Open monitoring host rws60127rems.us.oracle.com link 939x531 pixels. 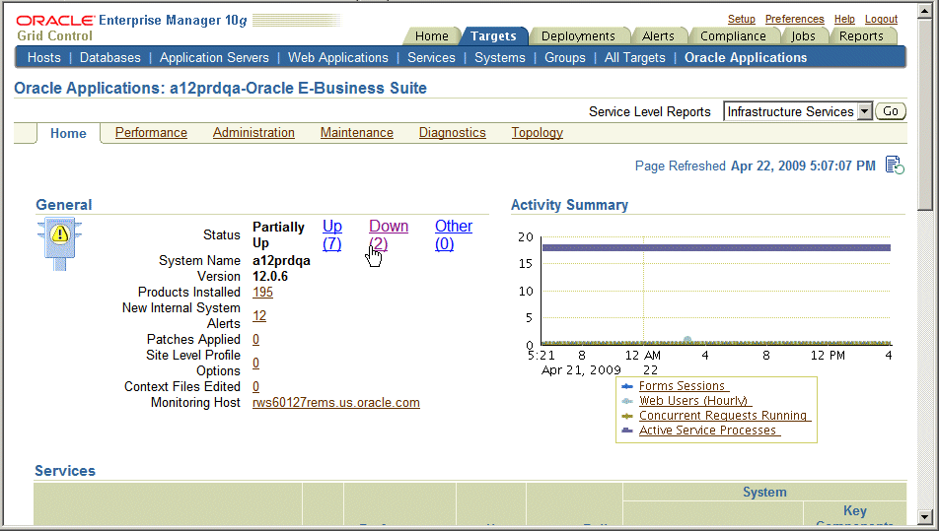pos(336,402)
